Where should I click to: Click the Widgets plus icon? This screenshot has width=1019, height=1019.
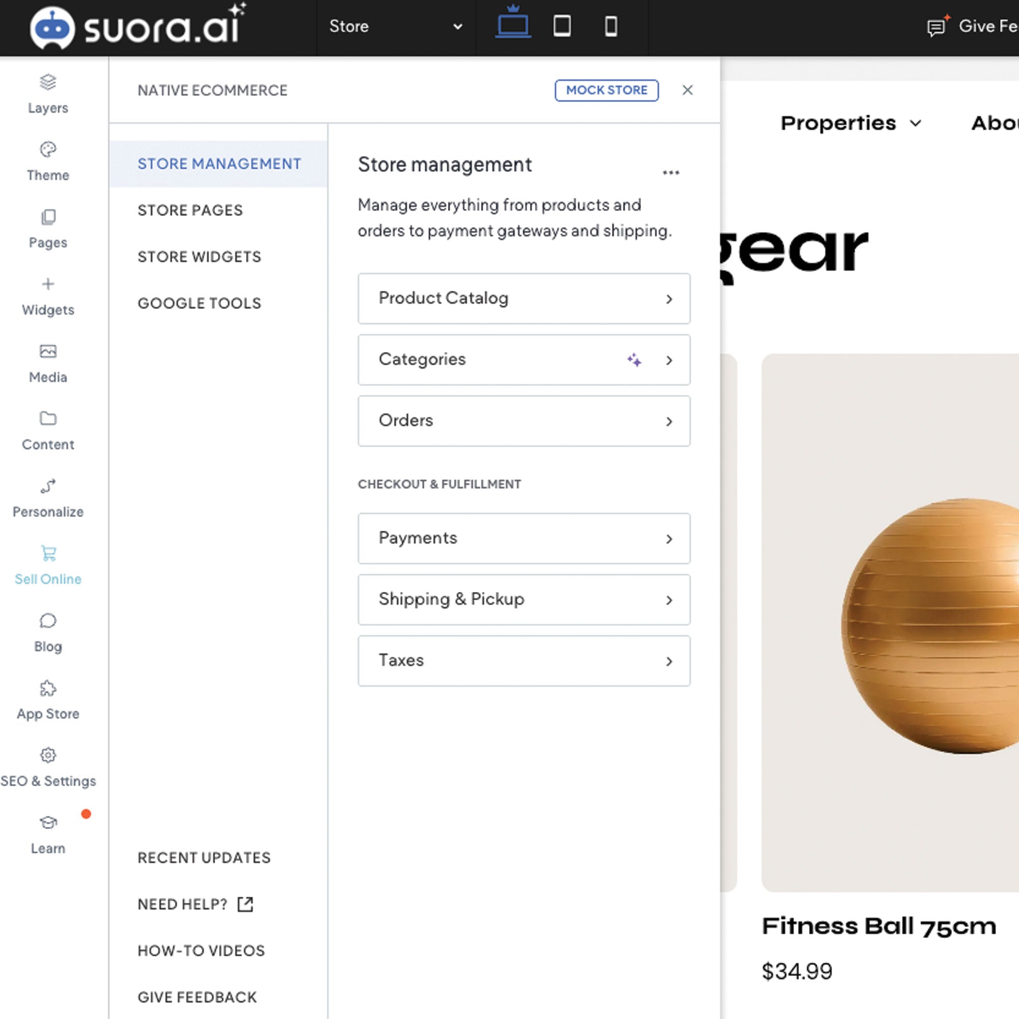(48, 284)
